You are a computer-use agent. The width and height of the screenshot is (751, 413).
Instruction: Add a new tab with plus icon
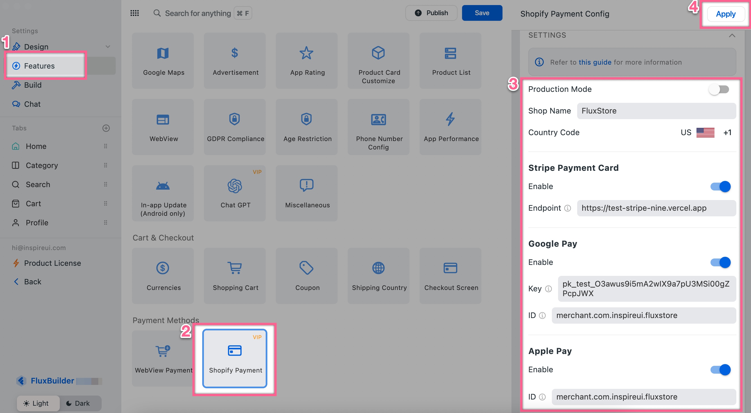[106, 128]
